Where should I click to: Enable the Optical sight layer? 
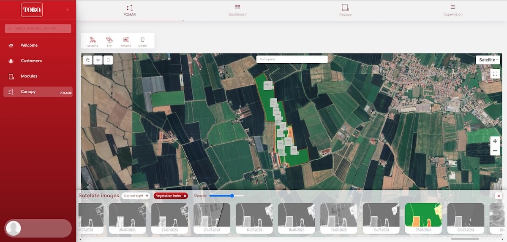(x=136, y=196)
